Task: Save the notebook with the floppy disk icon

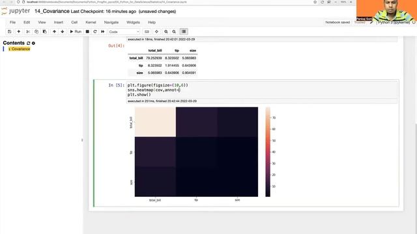Action: (x=10, y=32)
